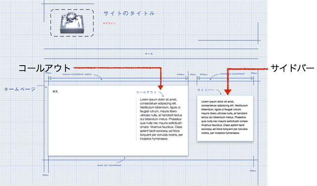The width and height of the screenshot is (317, 186).
Task: Click the curved arrow after MAIN CONTENT AREA
Action: [x=98, y=77]
